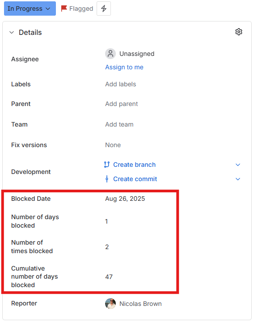
Task: Click the Create branch link
Action: click(x=134, y=165)
